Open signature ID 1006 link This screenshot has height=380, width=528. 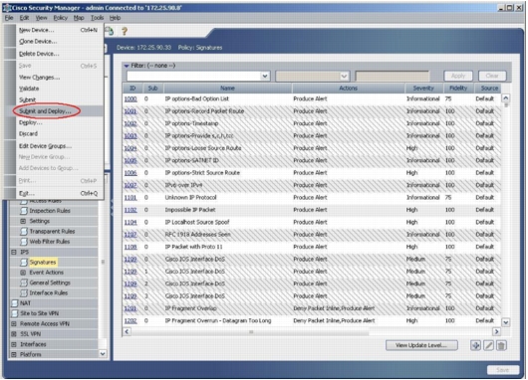pyautogui.click(x=131, y=173)
